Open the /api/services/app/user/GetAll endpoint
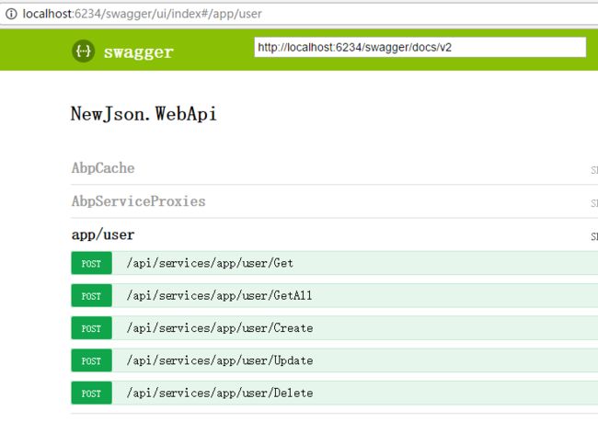Image resolution: width=598 pixels, height=422 pixels. (x=219, y=295)
